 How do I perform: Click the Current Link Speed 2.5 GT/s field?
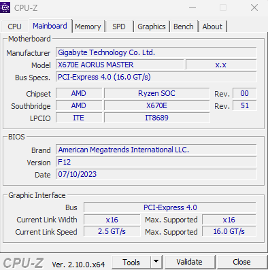(112, 231)
